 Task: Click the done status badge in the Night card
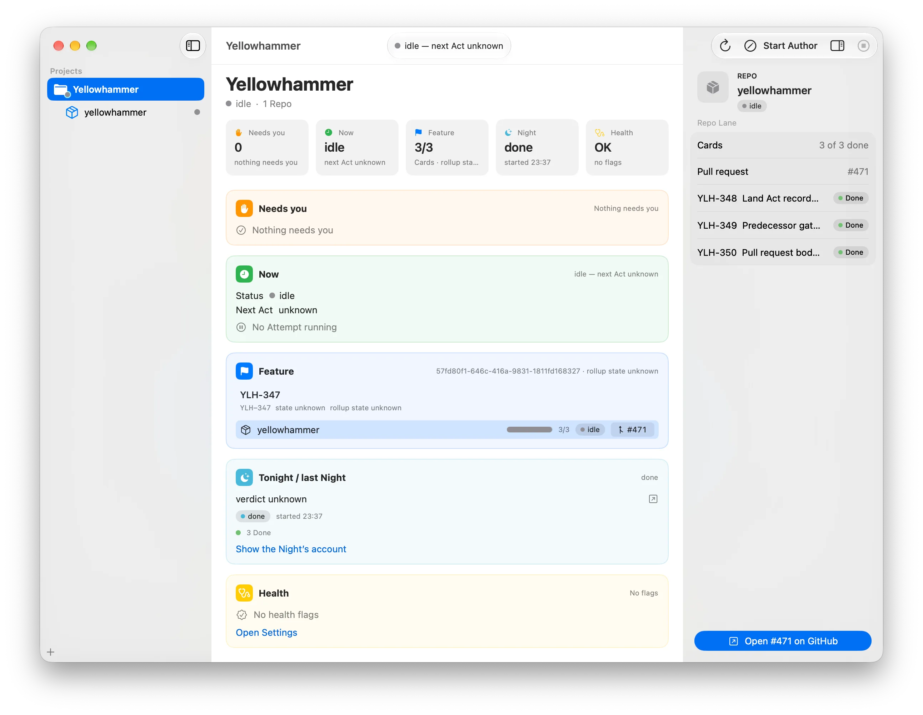tap(253, 516)
